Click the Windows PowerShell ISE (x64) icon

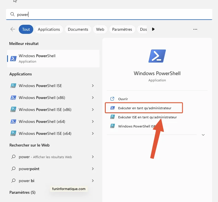tap(13, 133)
